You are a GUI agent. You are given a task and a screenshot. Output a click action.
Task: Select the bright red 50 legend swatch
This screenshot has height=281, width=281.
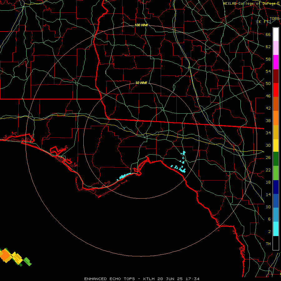(276, 90)
